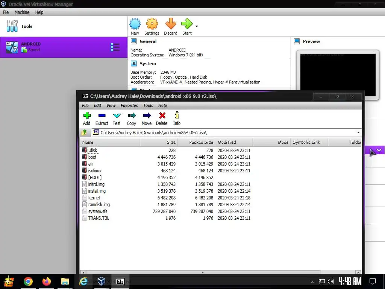385x289 pixels.
Task: Open VirtualBox File menu
Action: [6, 12]
